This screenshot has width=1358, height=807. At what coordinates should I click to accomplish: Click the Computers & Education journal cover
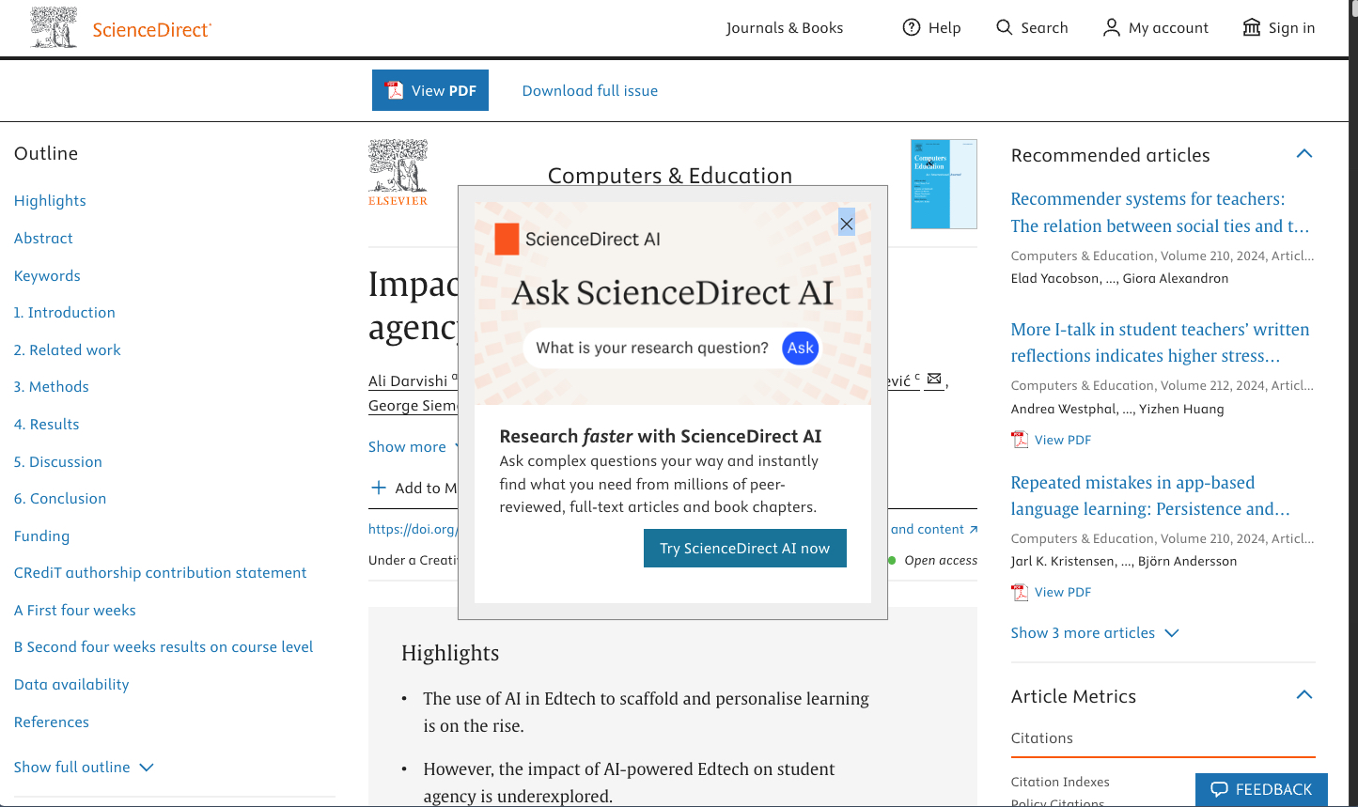[944, 184]
